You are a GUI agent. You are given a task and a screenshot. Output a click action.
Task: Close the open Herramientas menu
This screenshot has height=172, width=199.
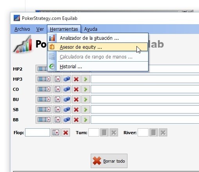pyautogui.click(x=64, y=29)
